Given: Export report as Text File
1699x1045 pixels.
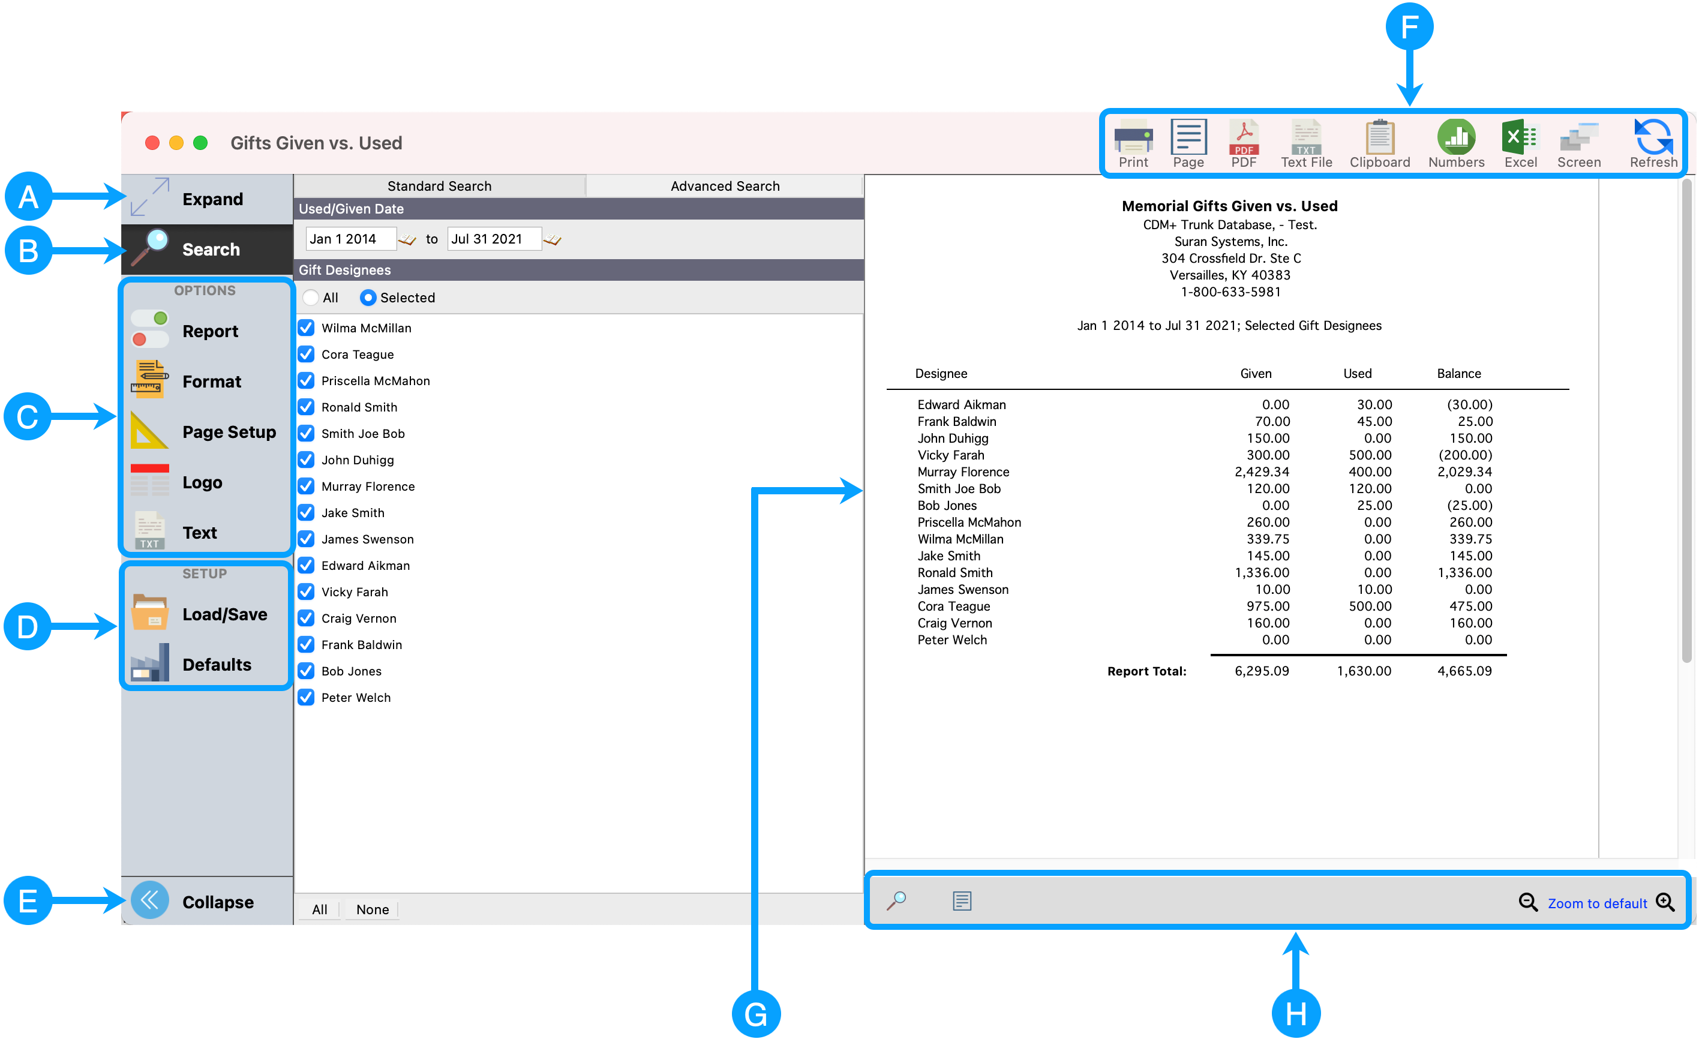Looking at the screenshot, I should [1305, 144].
